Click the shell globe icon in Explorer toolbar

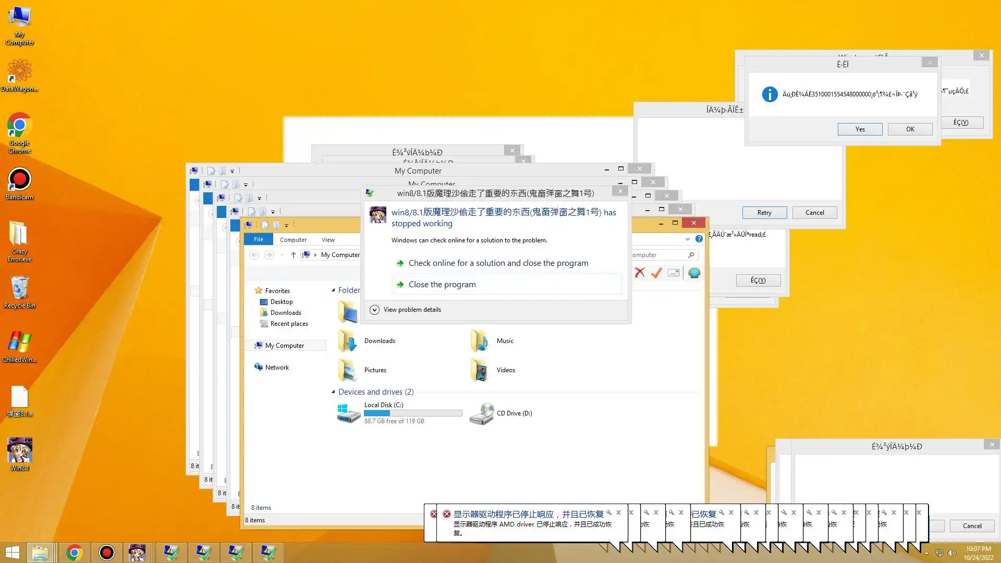point(694,273)
